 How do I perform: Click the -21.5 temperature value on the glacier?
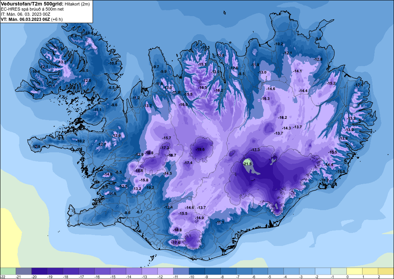(x=247, y=164)
